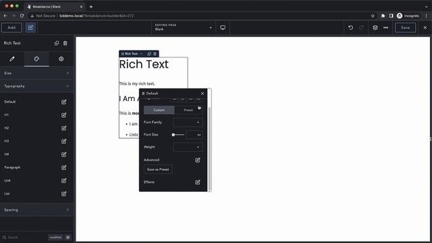Open the element edit mode icon

pyautogui.click(x=30, y=28)
